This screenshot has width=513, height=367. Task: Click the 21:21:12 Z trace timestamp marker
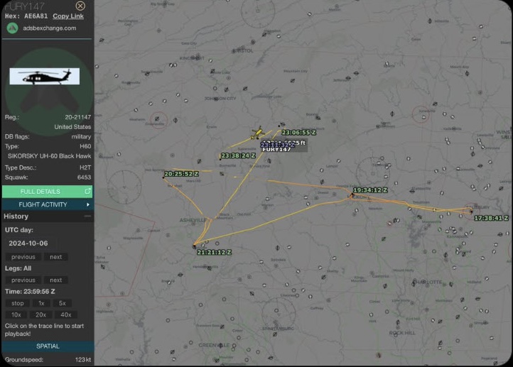point(215,252)
